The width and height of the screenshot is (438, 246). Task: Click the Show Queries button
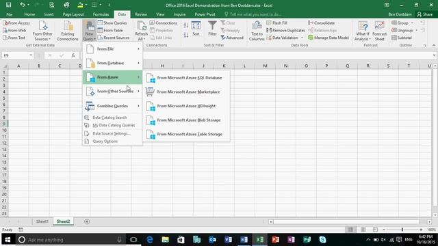112,23
